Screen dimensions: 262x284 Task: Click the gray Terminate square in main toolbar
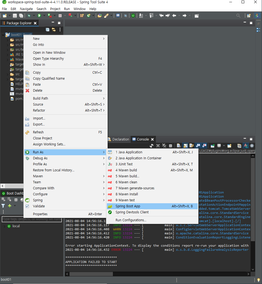coord(60,16)
